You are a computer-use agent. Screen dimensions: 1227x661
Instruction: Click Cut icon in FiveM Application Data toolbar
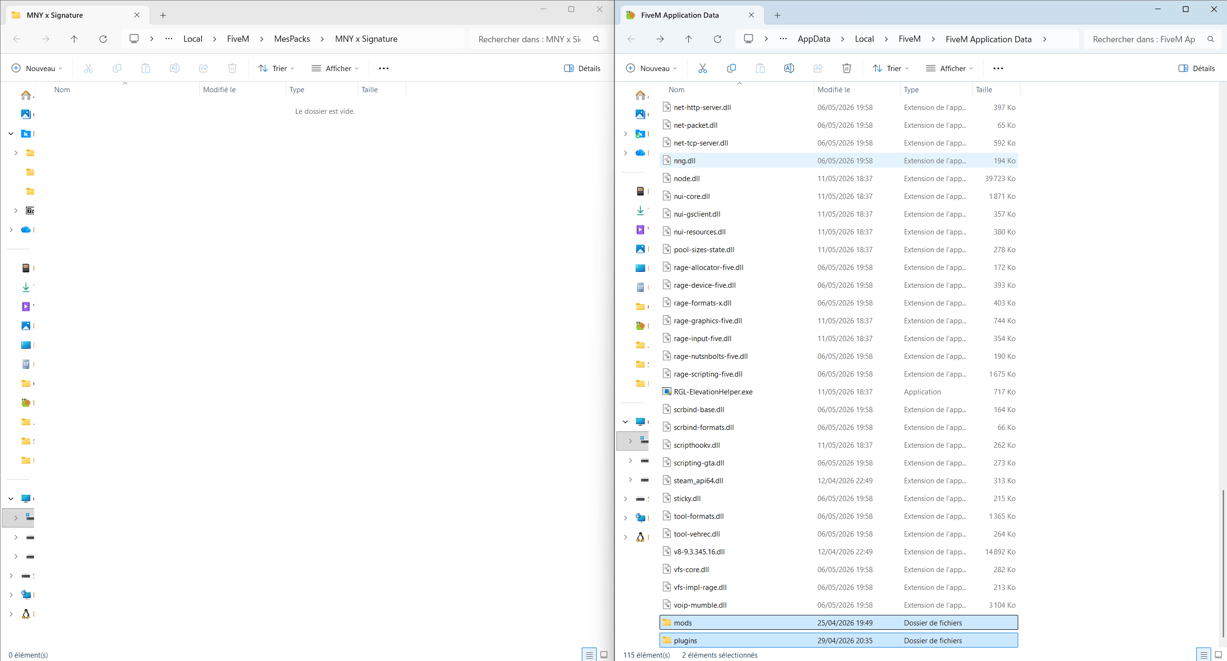click(x=702, y=68)
